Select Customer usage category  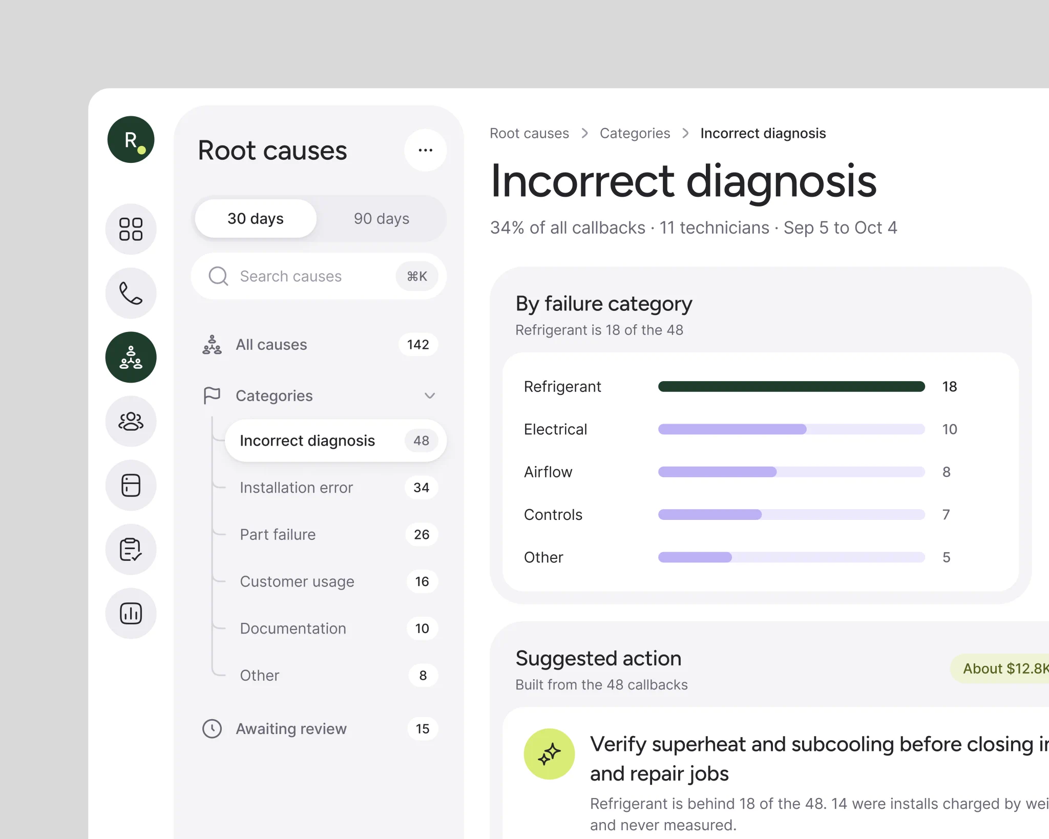tap(335, 581)
